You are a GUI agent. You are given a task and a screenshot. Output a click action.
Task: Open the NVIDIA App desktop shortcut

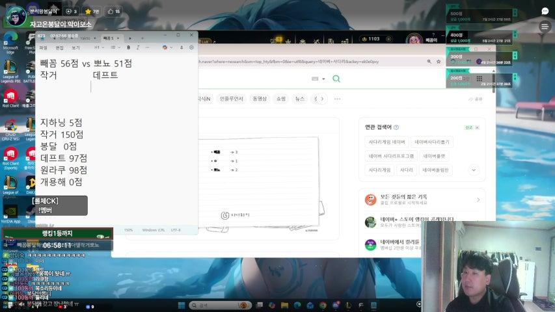(10, 214)
